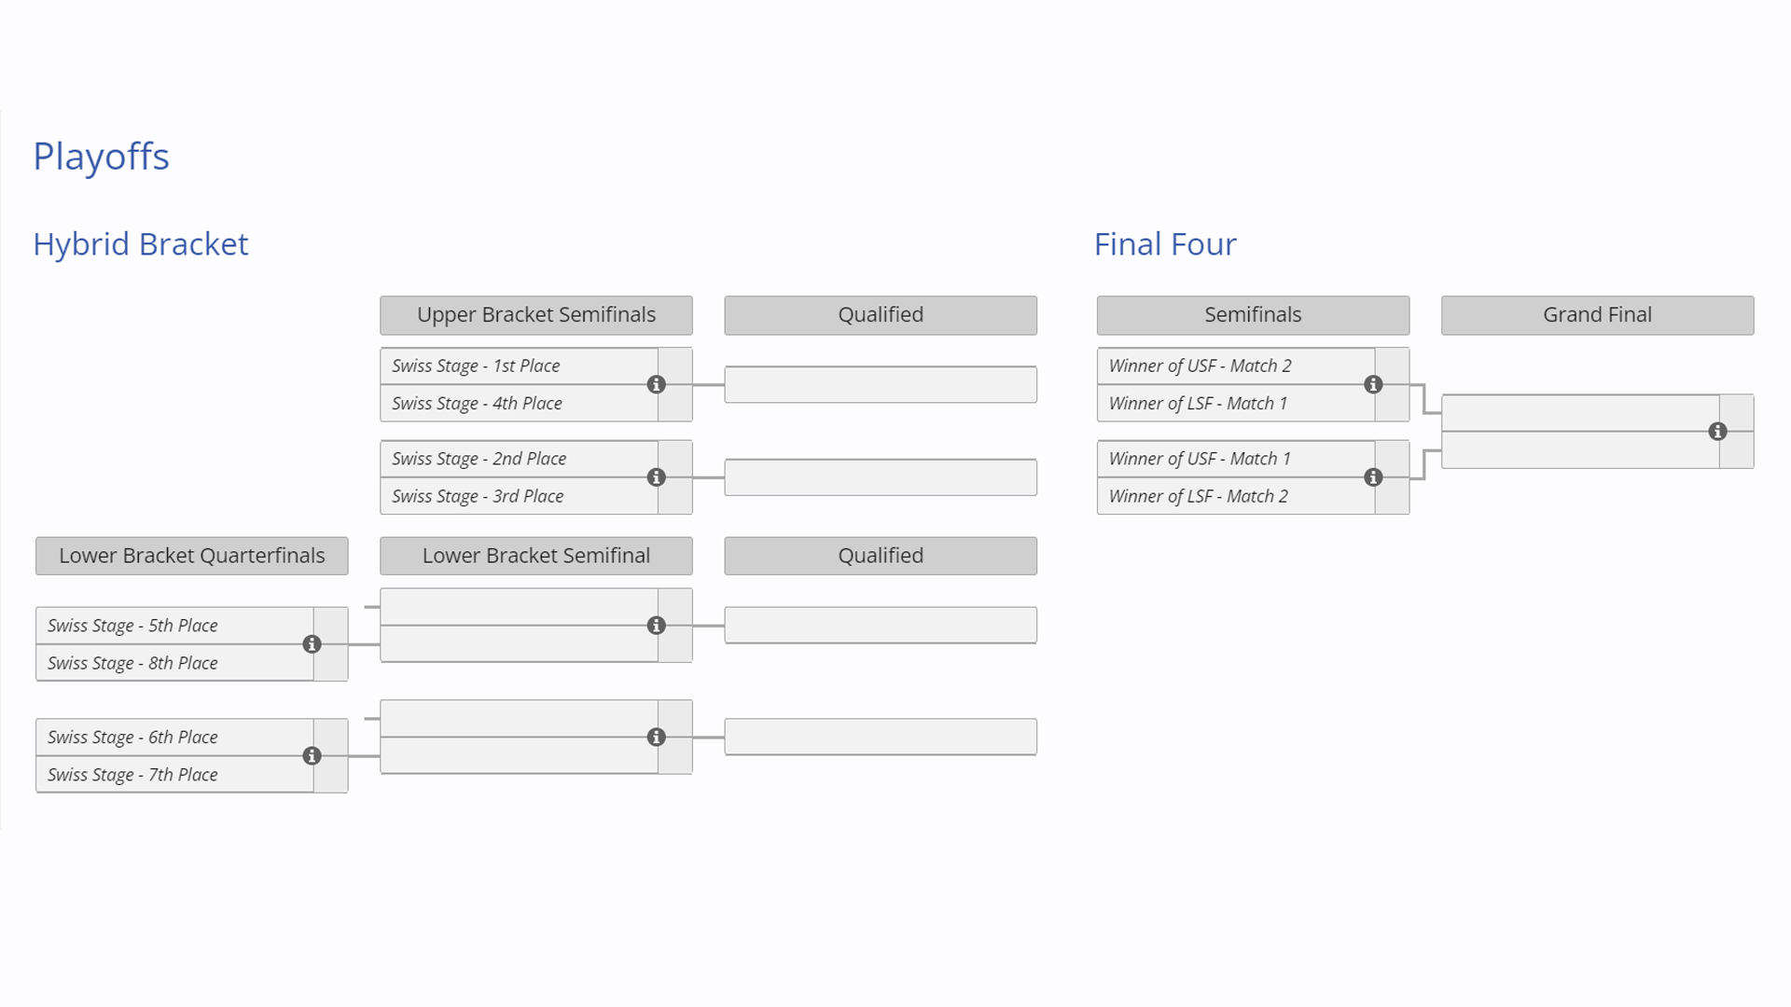This screenshot has height=1007, width=1791.
Task: Click the Playoffs heading
Action: 101,157
